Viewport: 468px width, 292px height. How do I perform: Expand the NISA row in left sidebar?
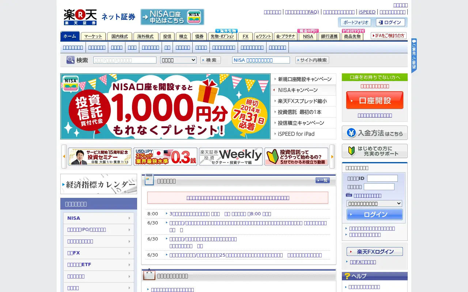[99, 218]
